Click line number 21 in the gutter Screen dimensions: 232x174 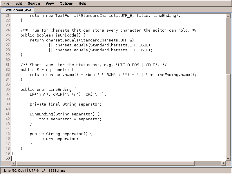8,15
